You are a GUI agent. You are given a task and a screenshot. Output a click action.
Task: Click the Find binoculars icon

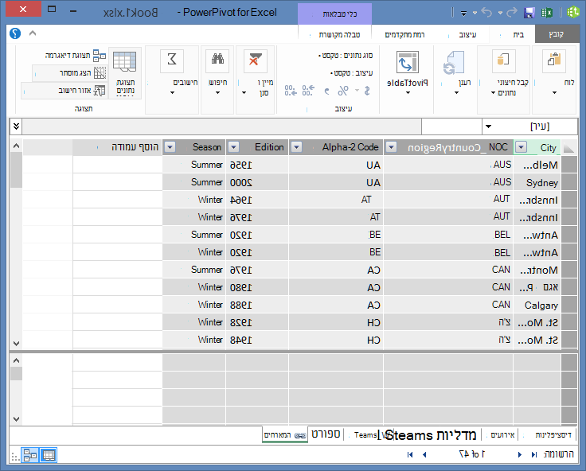point(217,60)
